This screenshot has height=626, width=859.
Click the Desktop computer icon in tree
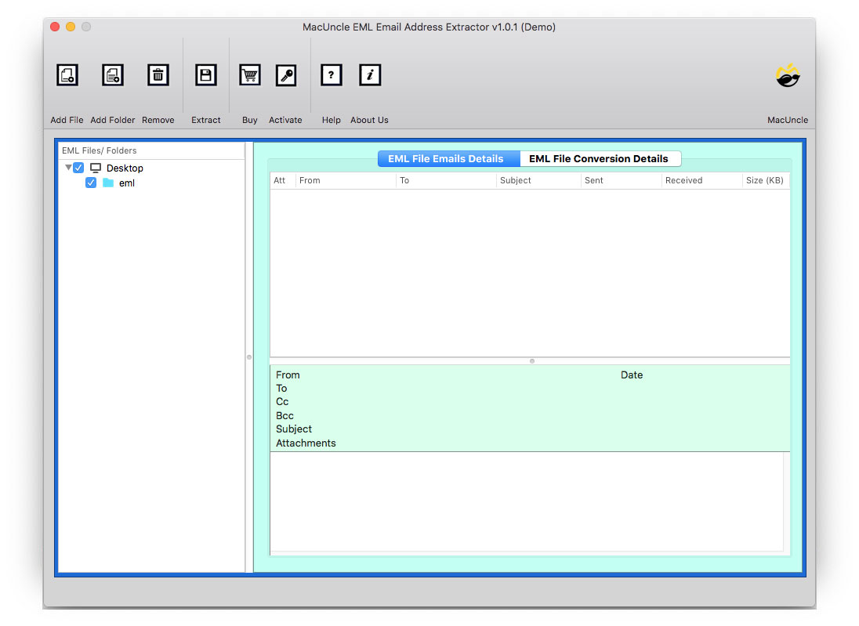click(96, 168)
